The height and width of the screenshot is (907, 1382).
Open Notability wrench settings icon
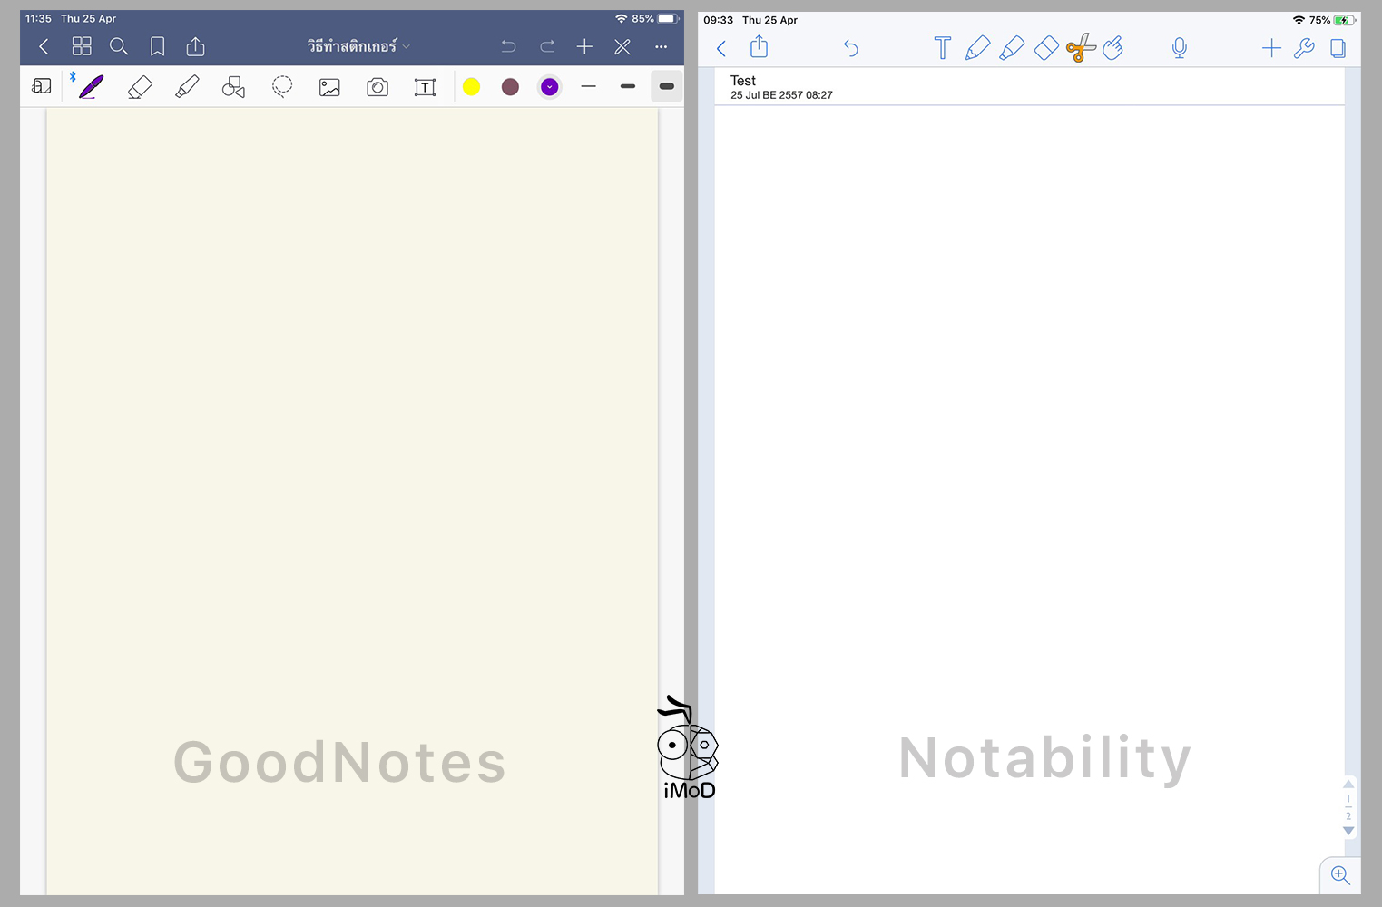pyautogui.click(x=1304, y=48)
